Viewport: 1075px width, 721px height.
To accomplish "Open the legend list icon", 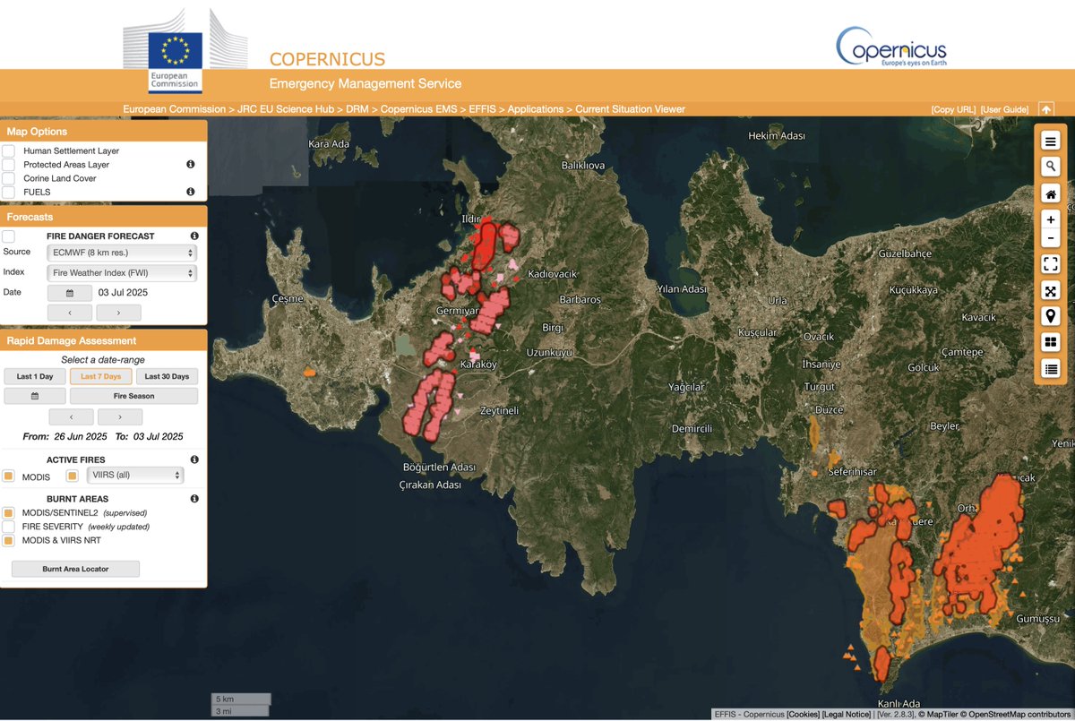I will (x=1051, y=368).
